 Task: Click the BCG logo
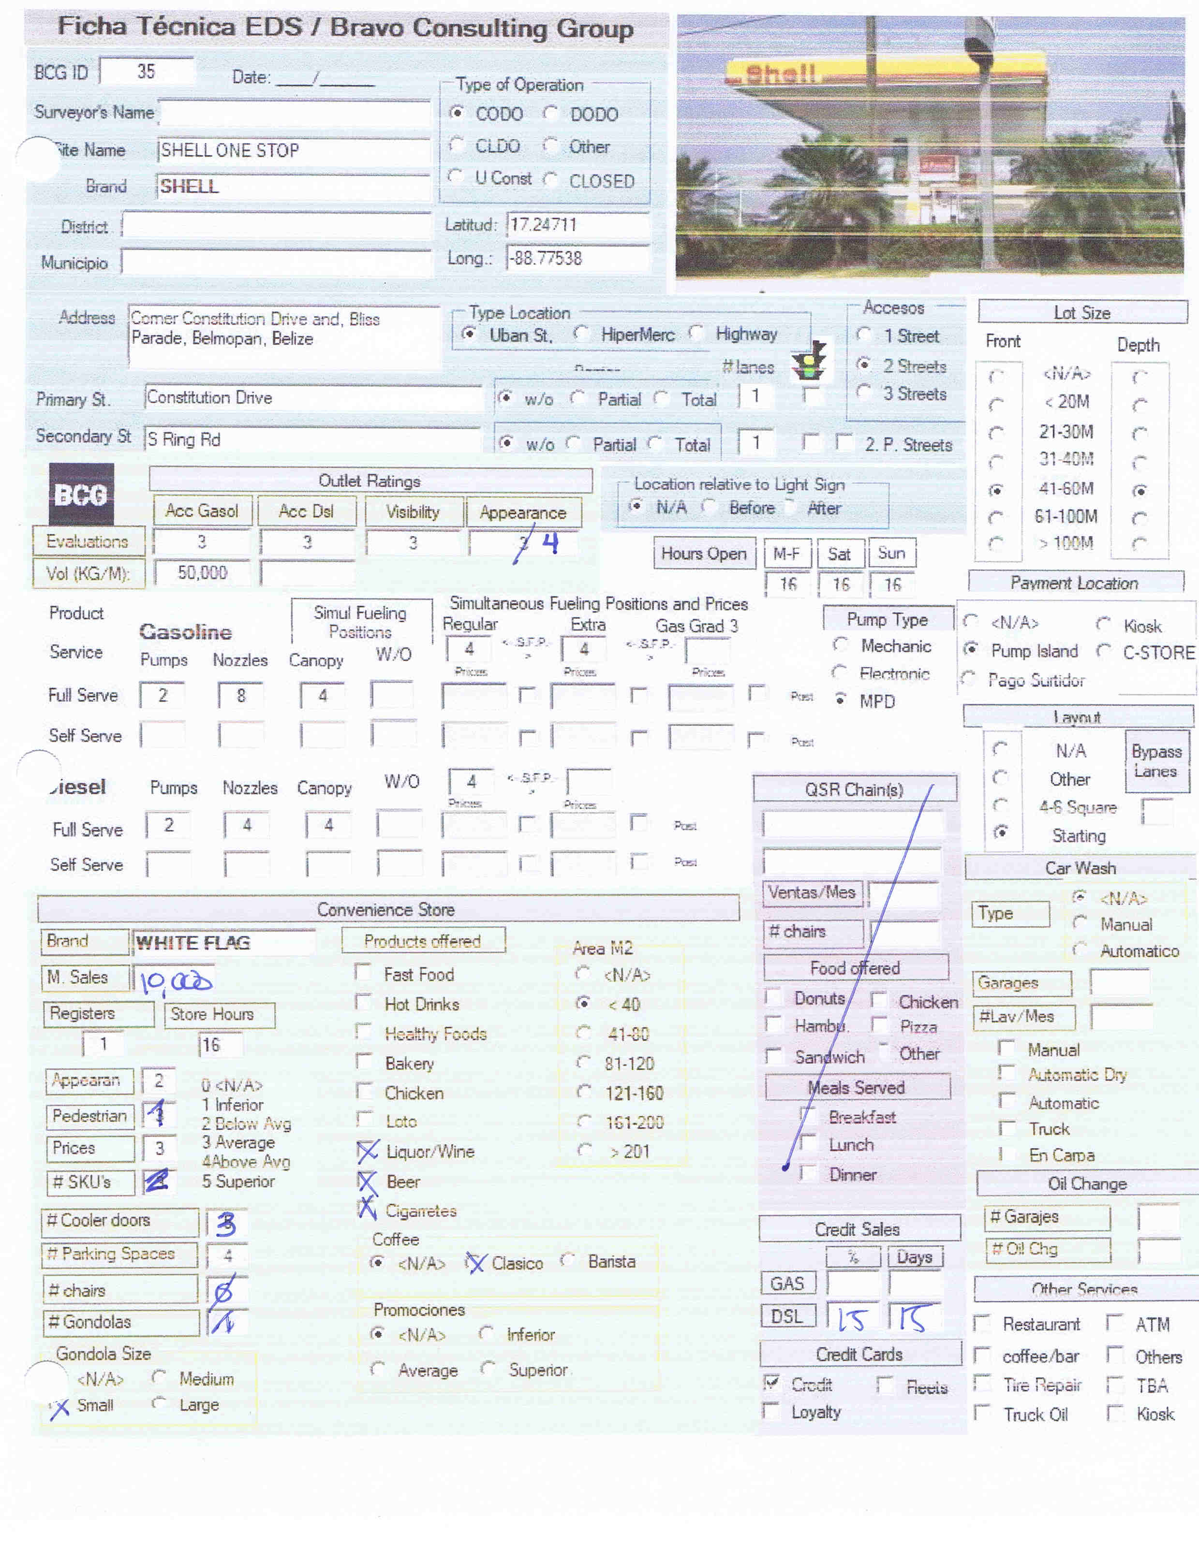[x=81, y=494]
